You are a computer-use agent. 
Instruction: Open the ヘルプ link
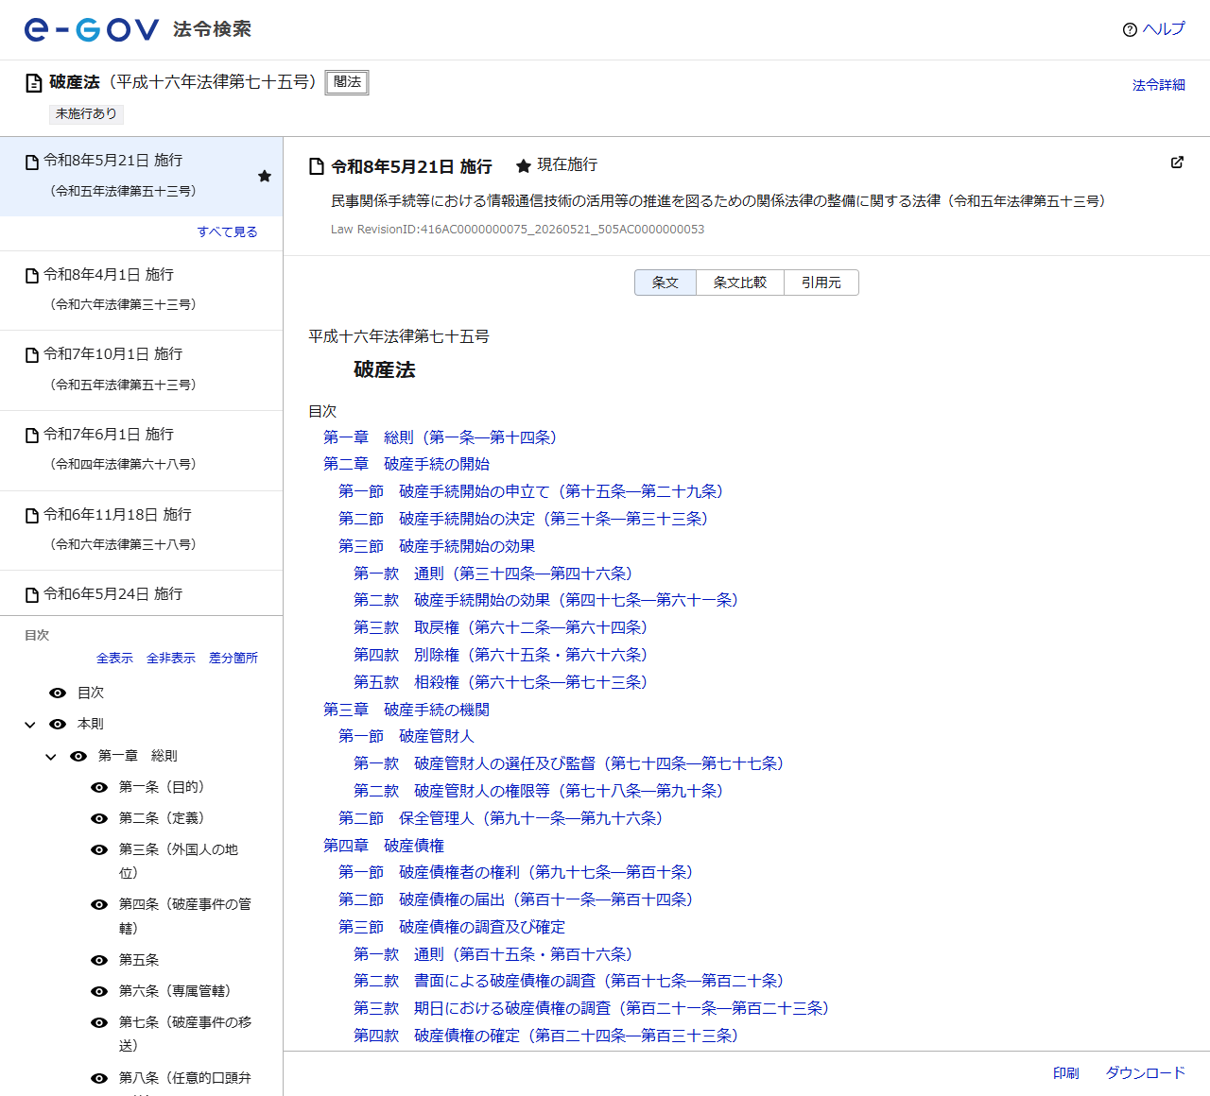pos(1164,29)
